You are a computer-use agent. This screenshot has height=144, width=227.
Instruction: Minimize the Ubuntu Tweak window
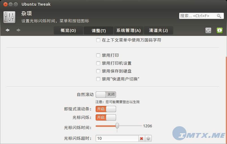(x=10, y=4)
